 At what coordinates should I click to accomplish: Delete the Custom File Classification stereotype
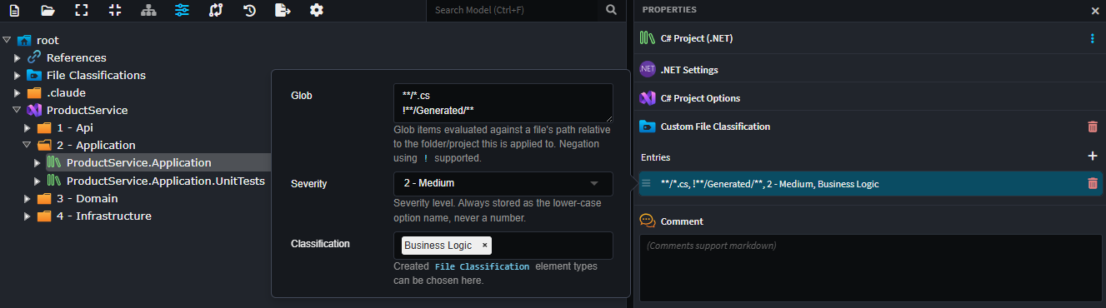point(1093,127)
